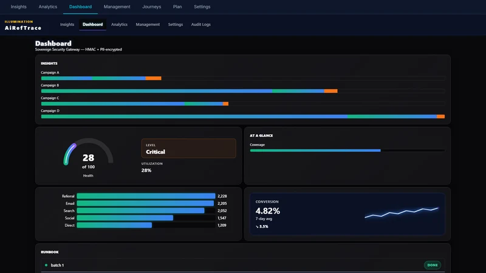Viewport: 486px width, 273px height.
Task: Click the AiRefTrace logo
Action: point(23,25)
